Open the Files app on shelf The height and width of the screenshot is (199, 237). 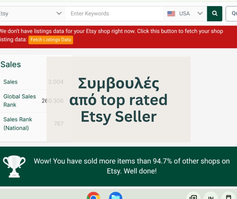click(x=115, y=196)
